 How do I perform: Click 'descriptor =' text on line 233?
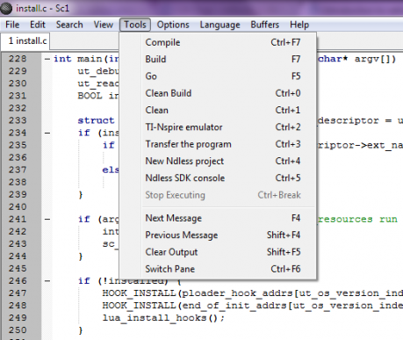pyautogui.click(x=355, y=120)
